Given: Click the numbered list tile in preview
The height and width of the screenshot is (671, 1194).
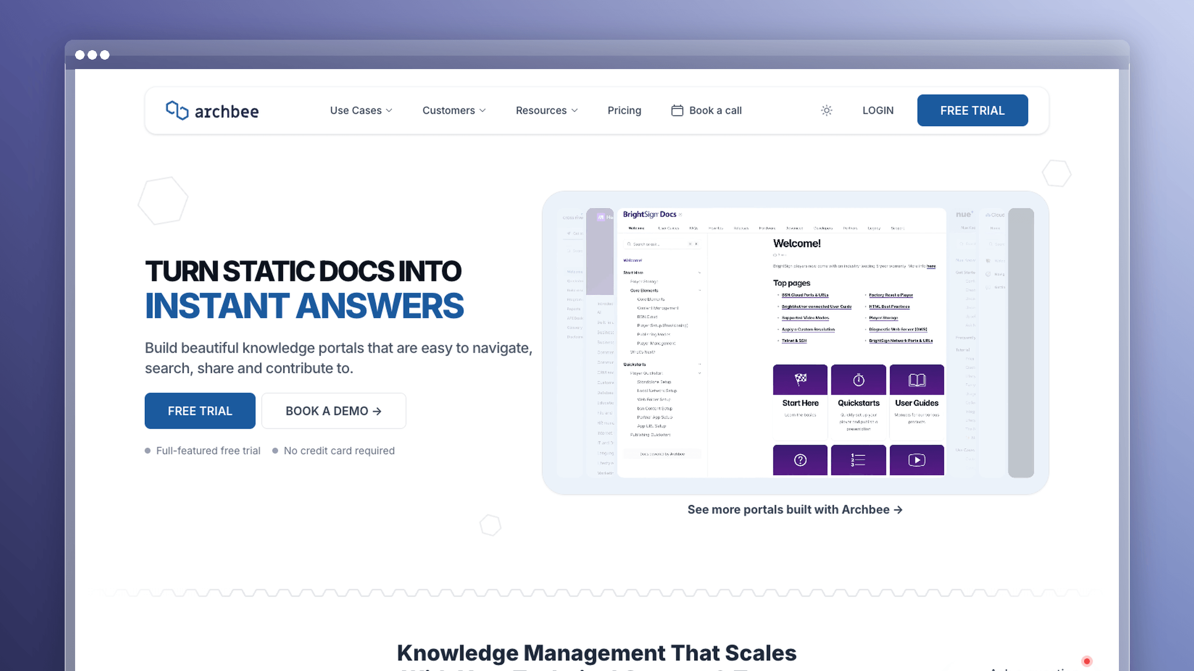Looking at the screenshot, I should (x=858, y=460).
